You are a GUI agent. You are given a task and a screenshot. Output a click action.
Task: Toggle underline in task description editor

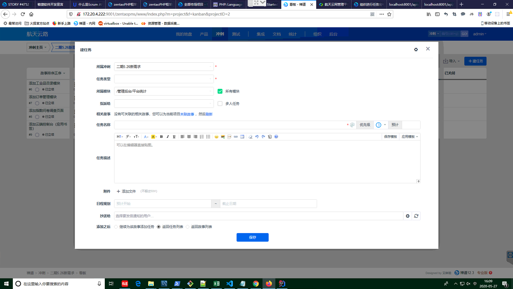click(x=174, y=137)
